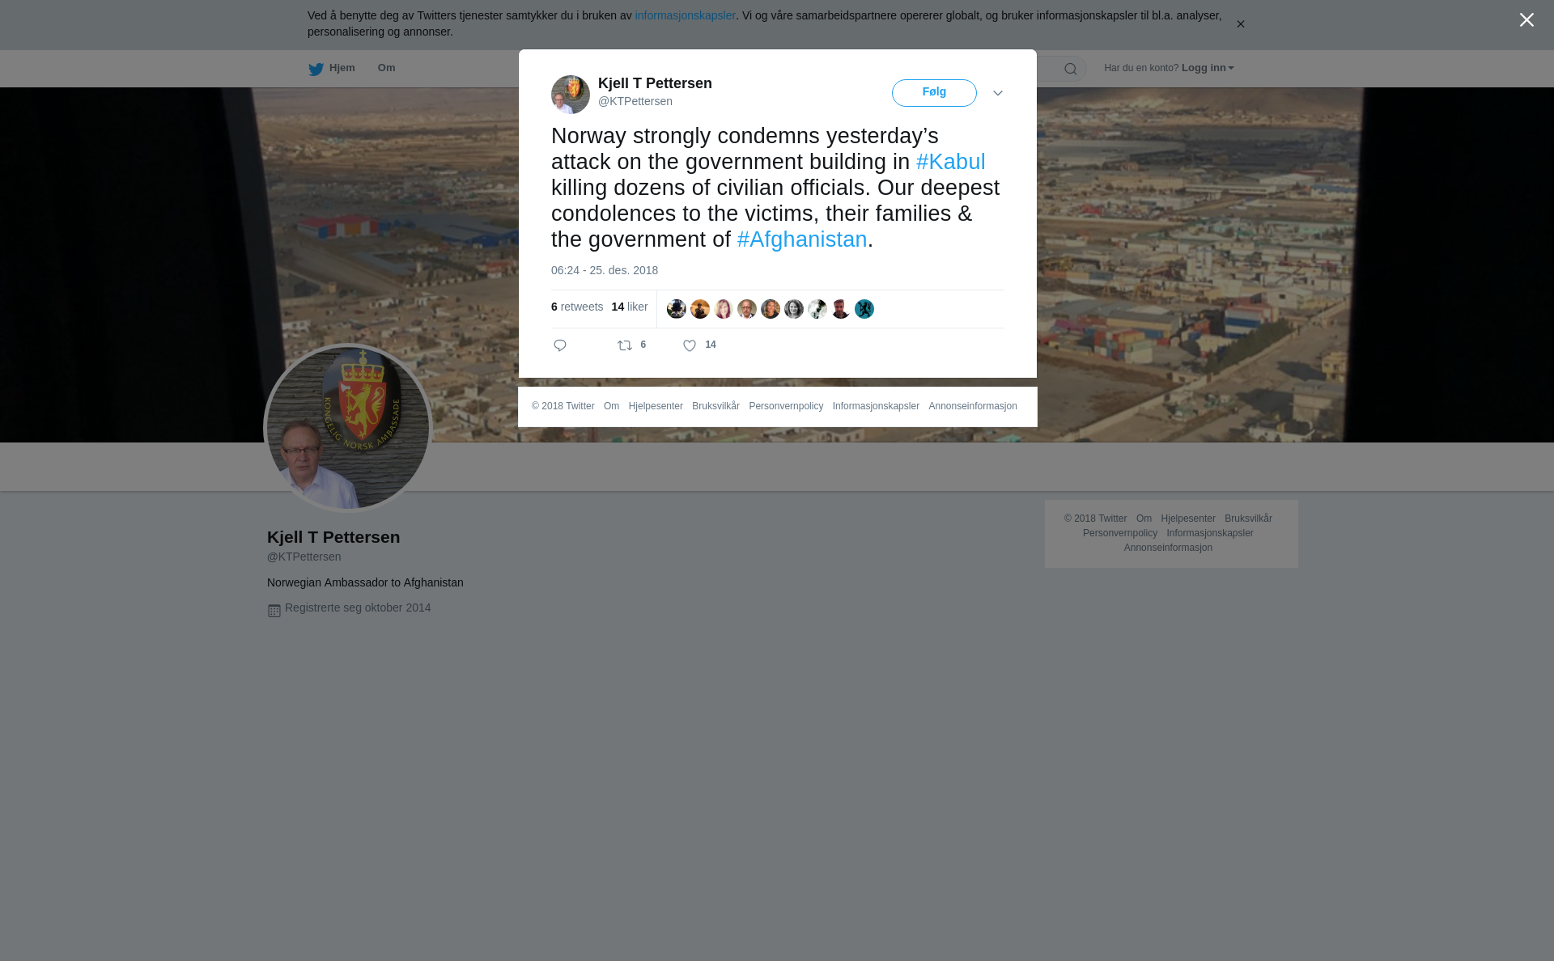Click the Twitter bird Hjem icon
Screen dimensions: 1554x961
point(316,69)
